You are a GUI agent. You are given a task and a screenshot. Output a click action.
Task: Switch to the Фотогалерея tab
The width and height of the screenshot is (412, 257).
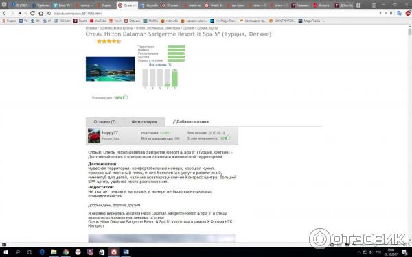coord(144,122)
